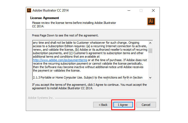Screen dimensions: 188x123
Task: Go back with the < Back button
Action: coord(103,105)
